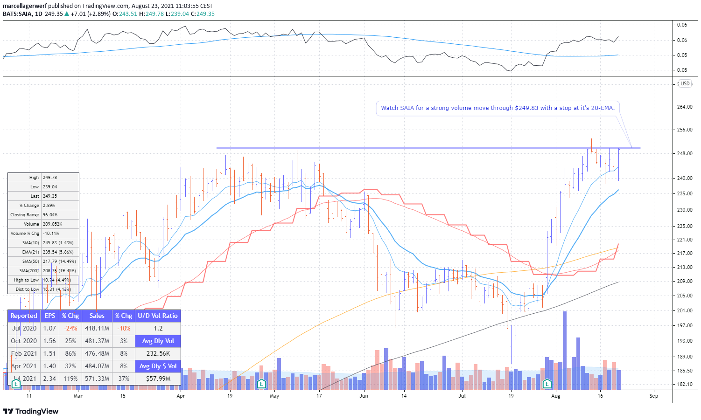This screenshot has width=701, height=420.
Task: Click the earnings E marker above date 11
Action: coord(16,384)
